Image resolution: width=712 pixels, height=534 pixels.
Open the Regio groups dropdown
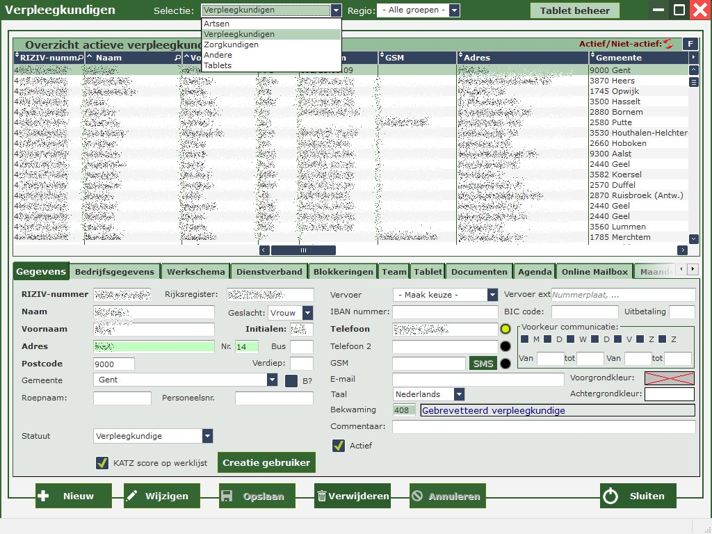point(454,10)
